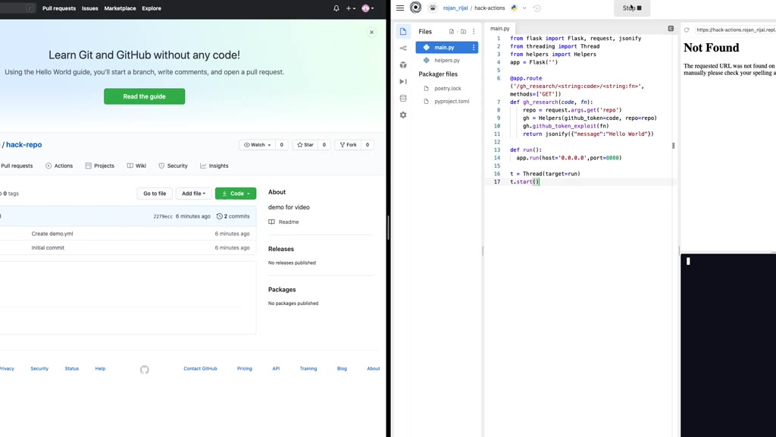Click the Read the guide button
The height and width of the screenshot is (437, 776).
click(144, 96)
